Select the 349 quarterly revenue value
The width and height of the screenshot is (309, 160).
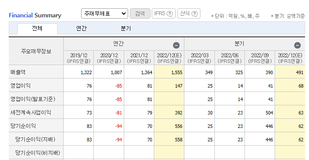click(209, 72)
